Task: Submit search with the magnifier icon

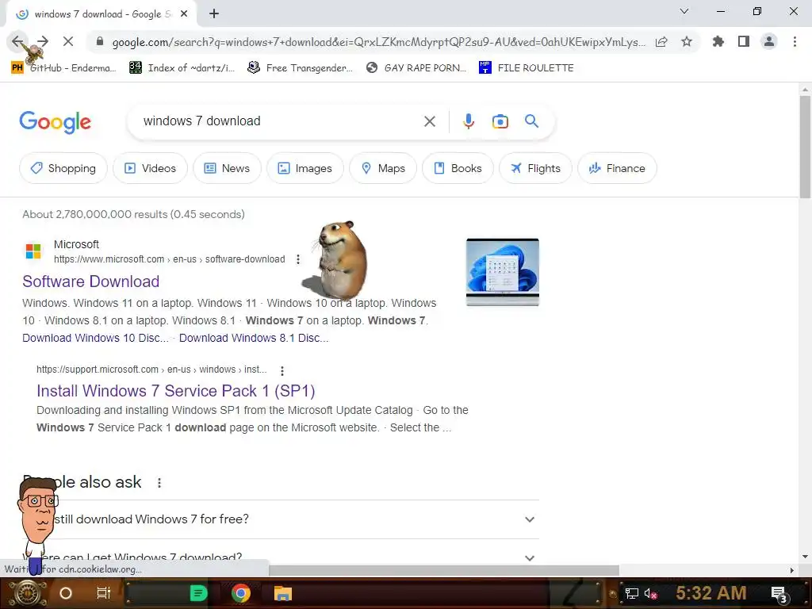Action: (531, 121)
